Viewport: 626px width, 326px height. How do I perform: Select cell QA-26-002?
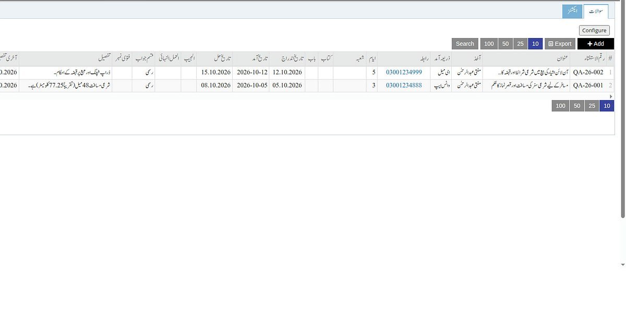(x=588, y=73)
